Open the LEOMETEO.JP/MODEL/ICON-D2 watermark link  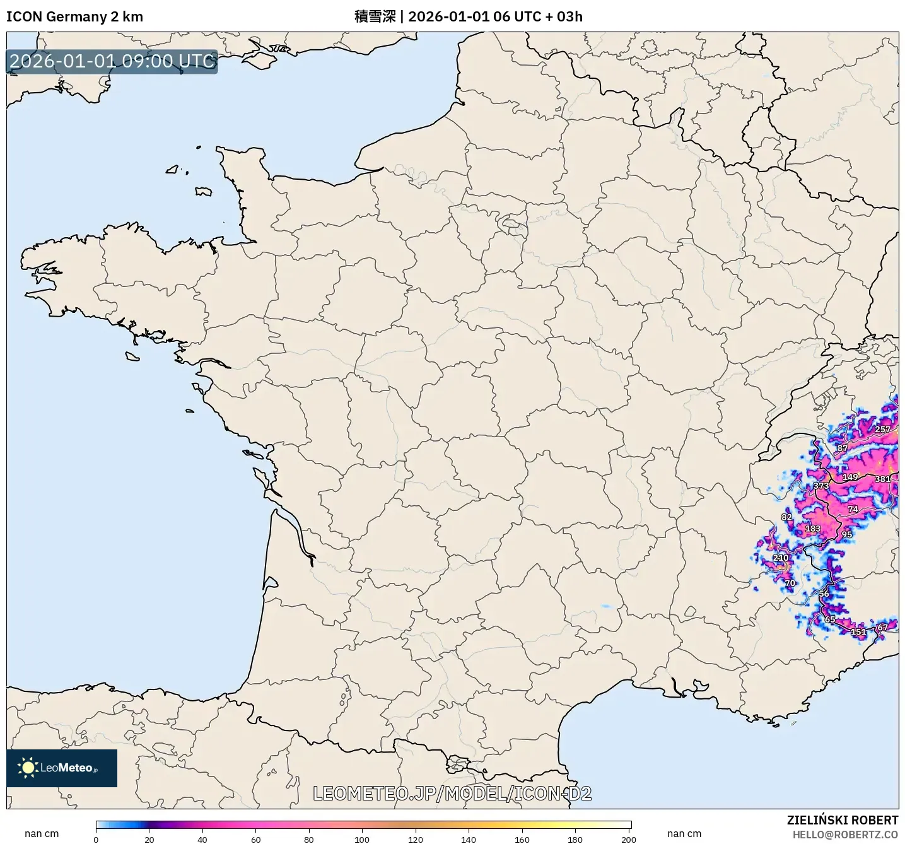452,794
